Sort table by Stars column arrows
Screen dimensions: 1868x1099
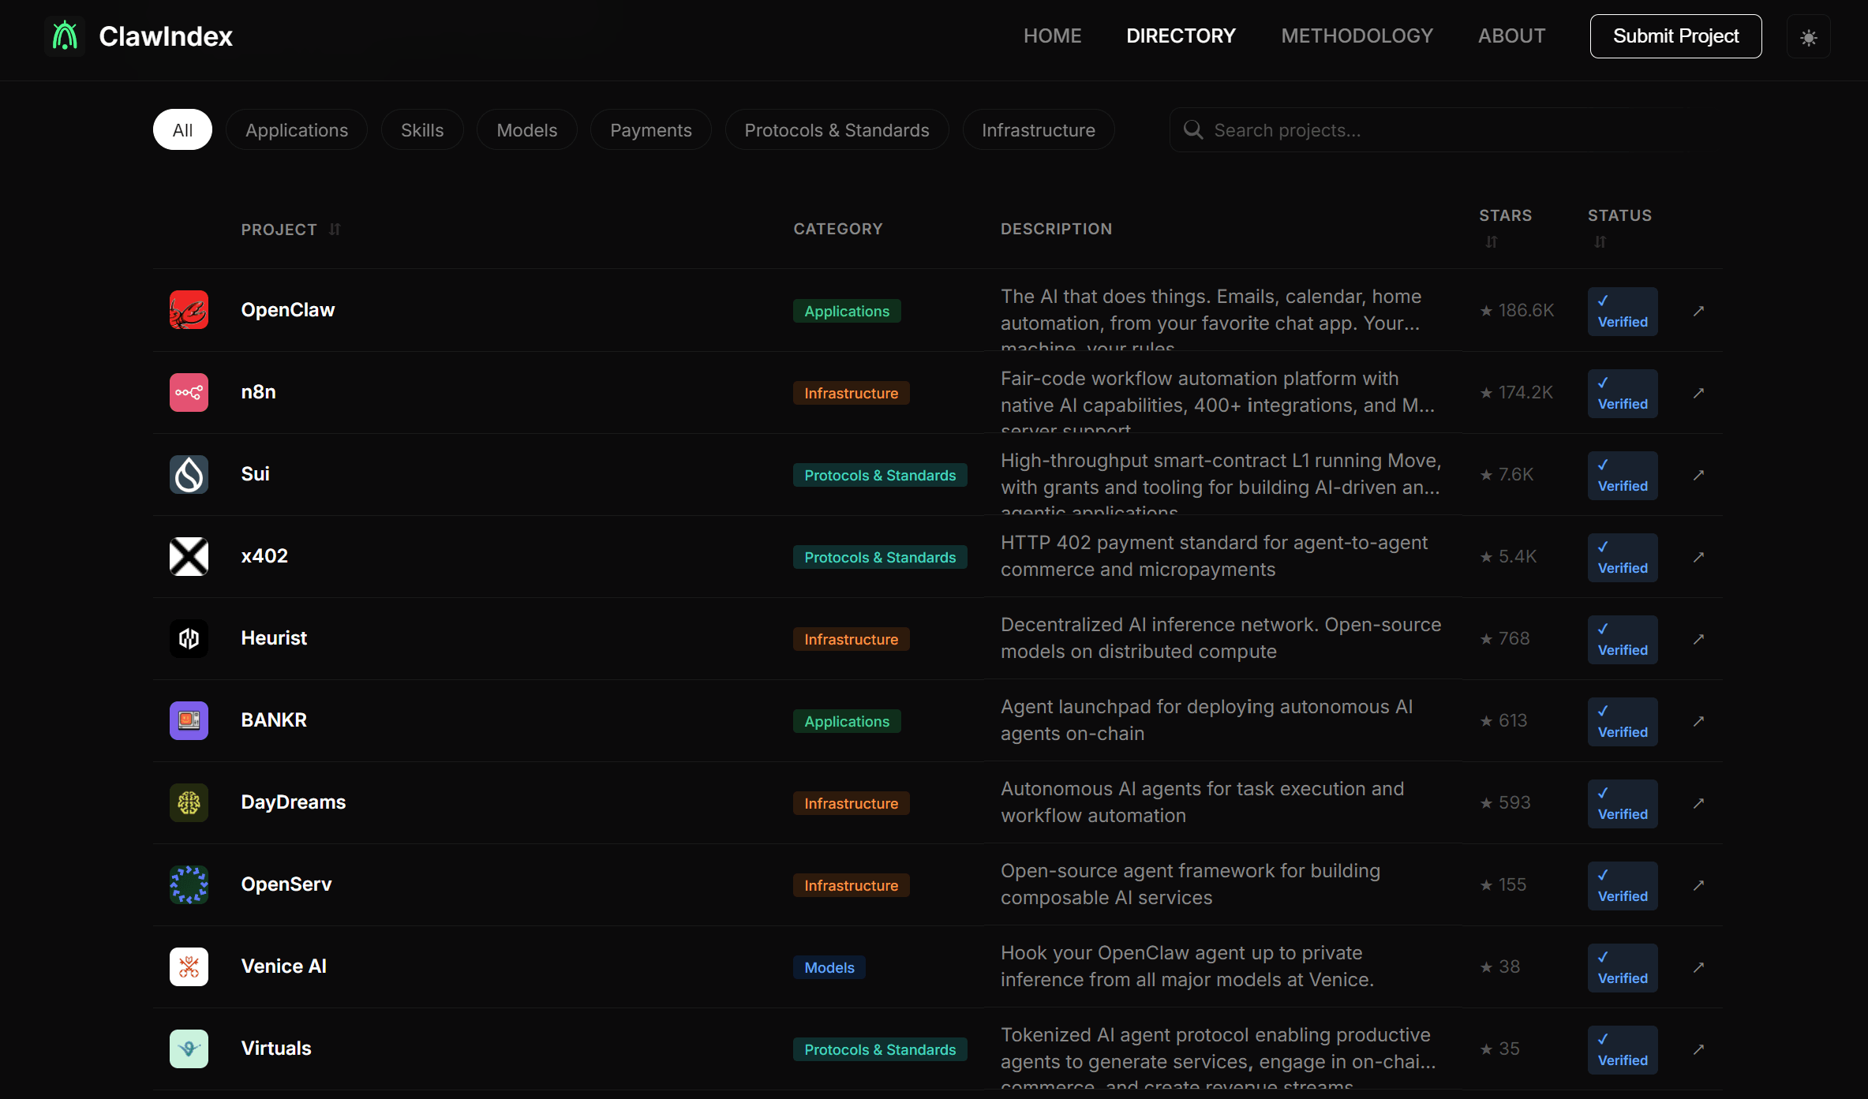[1491, 241]
